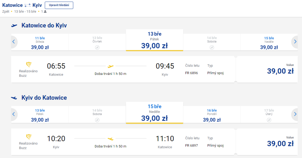
Task: Select outbound date 11 bře Středa
Action: pyautogui.click(x=40, y=43)
